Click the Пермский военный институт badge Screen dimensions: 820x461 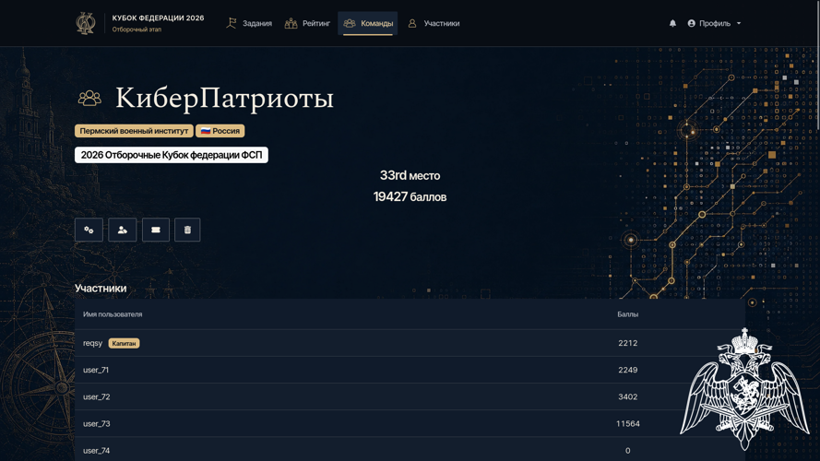pyautogui.click(x=134, y=131)
